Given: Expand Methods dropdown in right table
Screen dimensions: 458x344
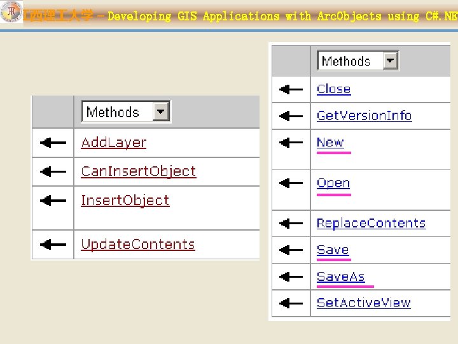Looking at the screenshot, I should click(390, 61).
